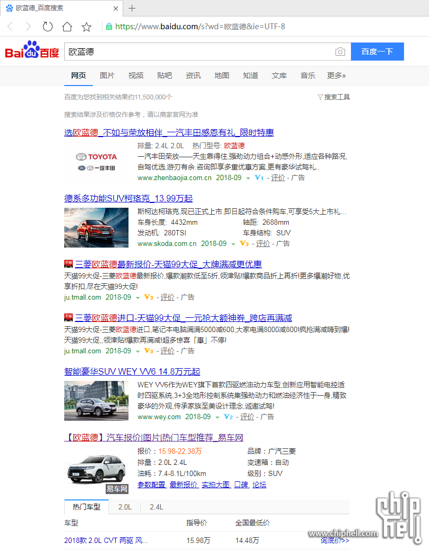This screenshot has width=429, height=552.
Task: Click the browser address bar URL
Action: [x=200, y=27]
